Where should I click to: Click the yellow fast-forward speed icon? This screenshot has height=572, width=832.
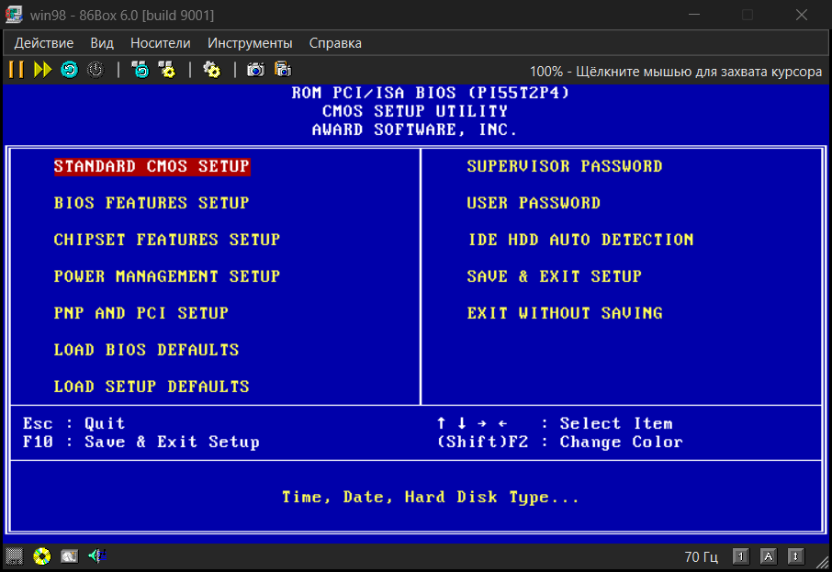coord(42,70)
